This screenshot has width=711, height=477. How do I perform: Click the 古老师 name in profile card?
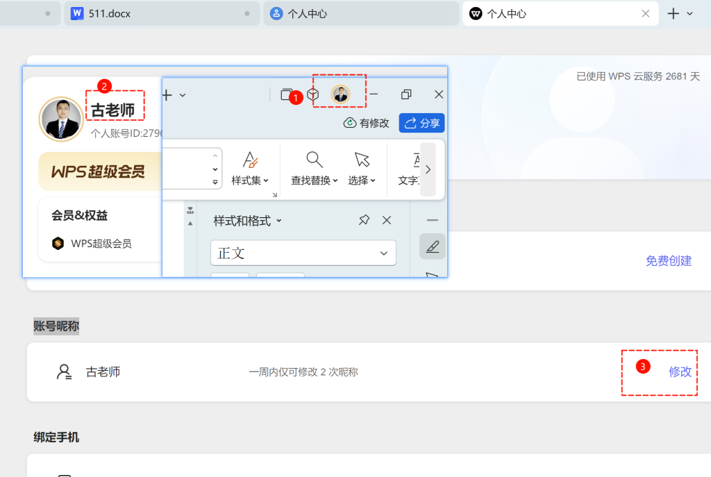(x=113, y=110)
